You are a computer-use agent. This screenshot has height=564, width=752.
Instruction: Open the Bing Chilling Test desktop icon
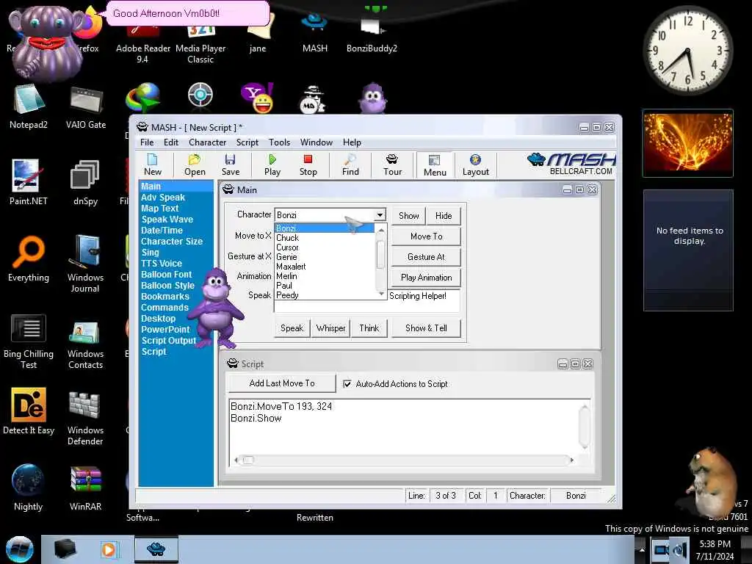[x=29, y=341]
